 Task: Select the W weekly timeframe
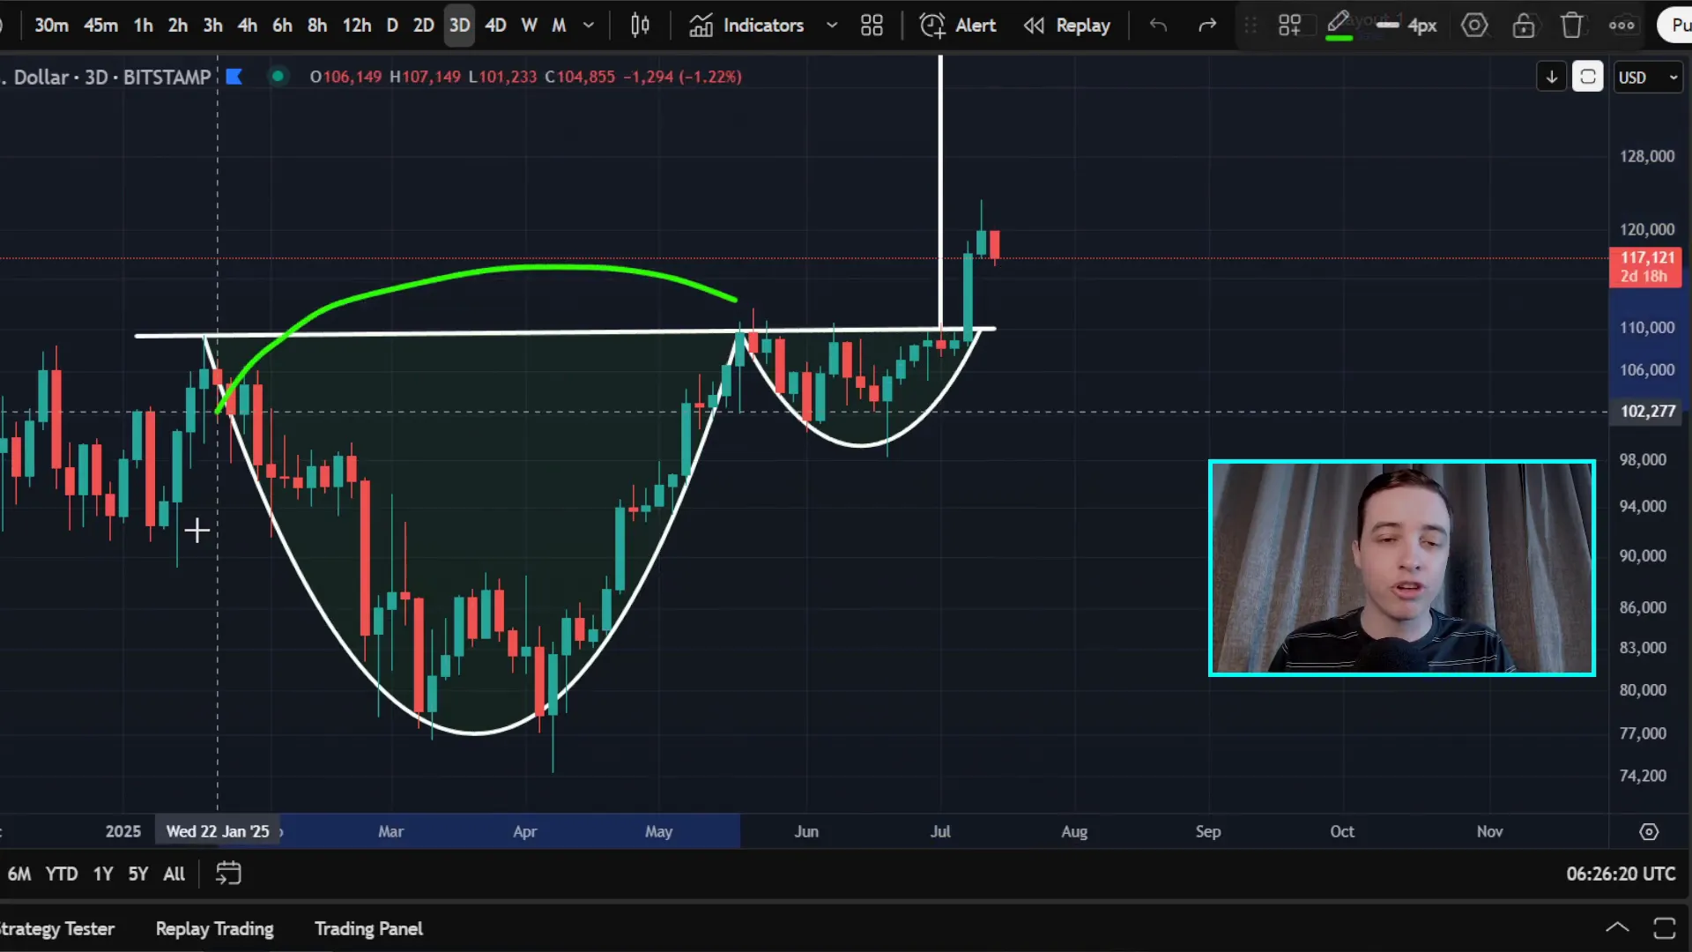pyautogui.click(x=530, y=26)
